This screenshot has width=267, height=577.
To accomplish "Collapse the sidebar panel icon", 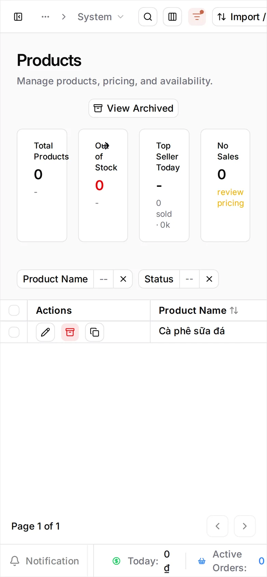I will point(18,17).
